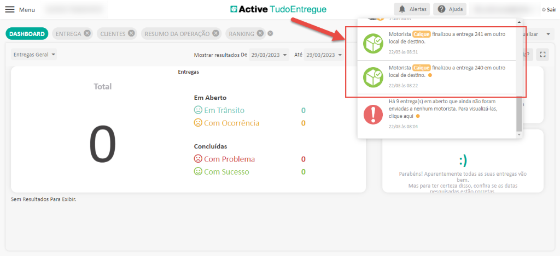The image size is (560, 256).
Task: Click the Em Trânsito status link
Action: tap(224, 110)
